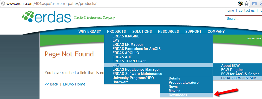Click the globe site info icon
Viewport: 262px width, 99px height.
pyautogui.click(x=3, y=3)
